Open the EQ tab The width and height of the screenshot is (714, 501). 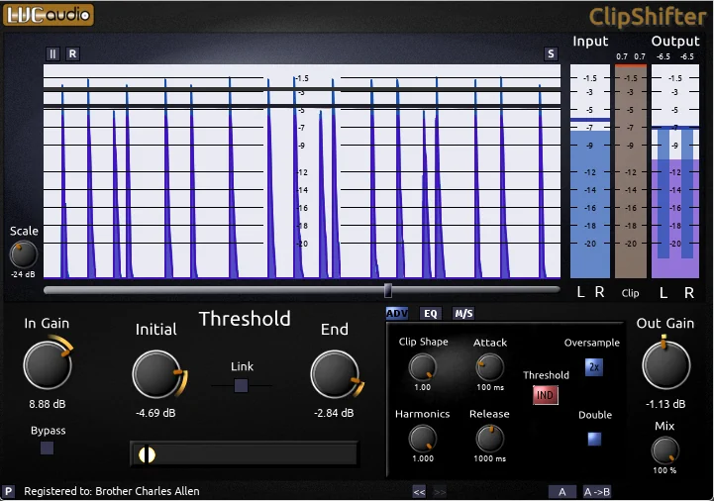coord(431,313)
